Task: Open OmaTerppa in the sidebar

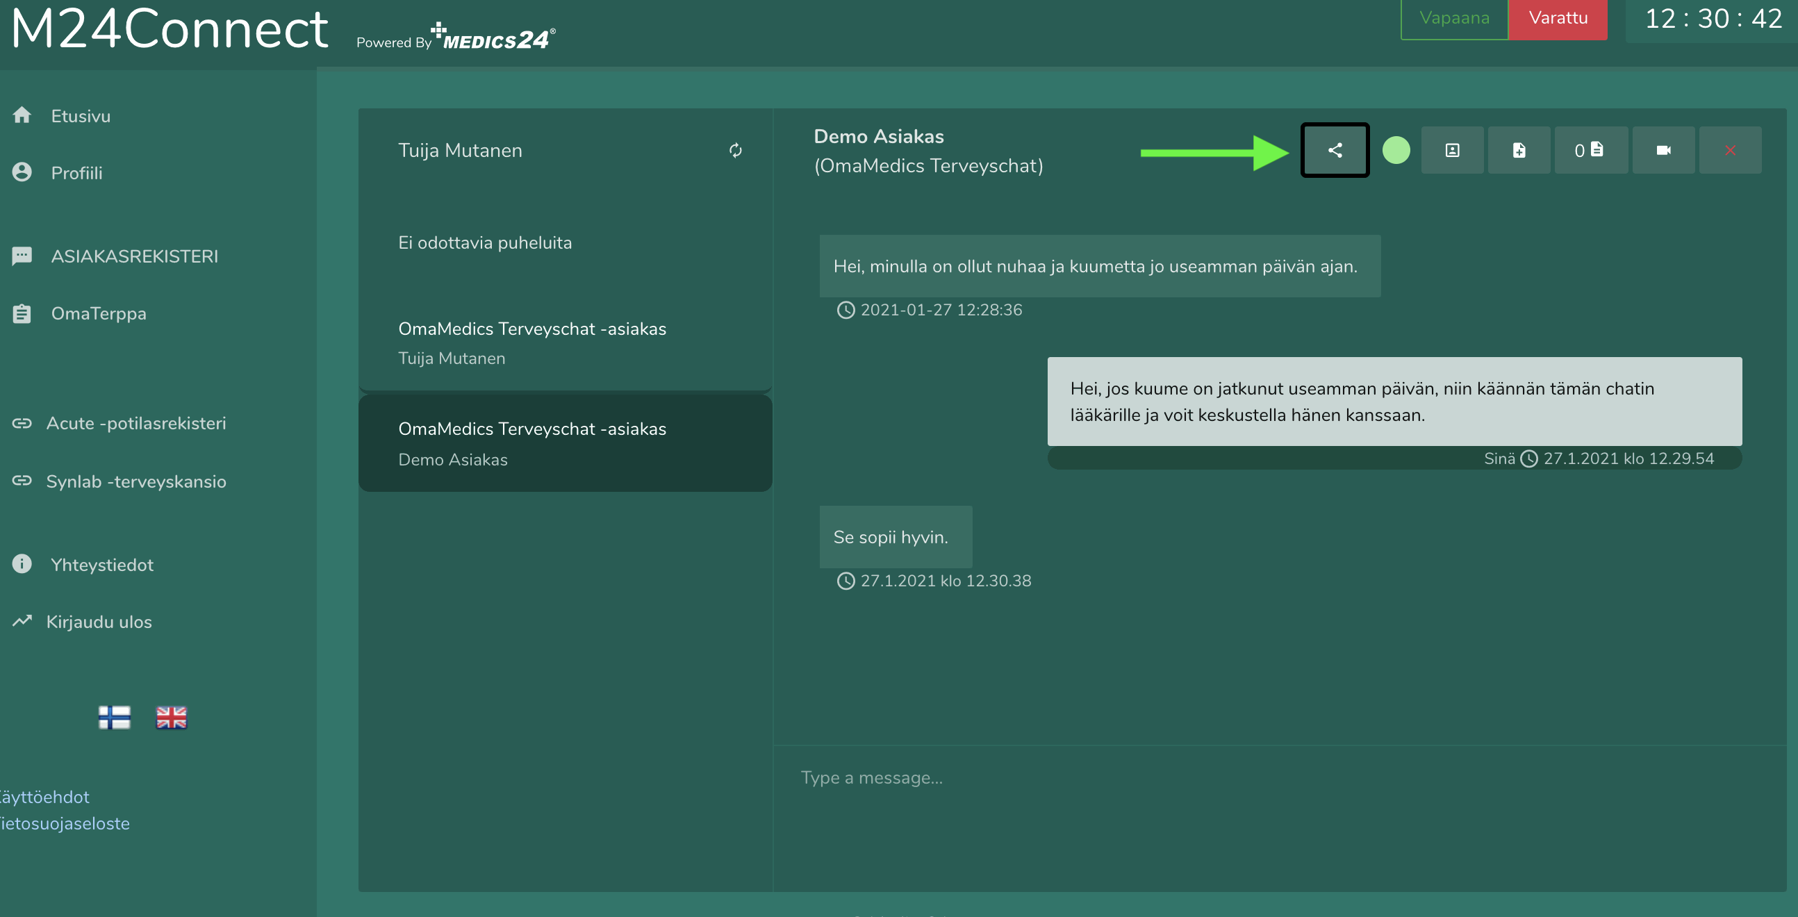Action: point(99,313)
